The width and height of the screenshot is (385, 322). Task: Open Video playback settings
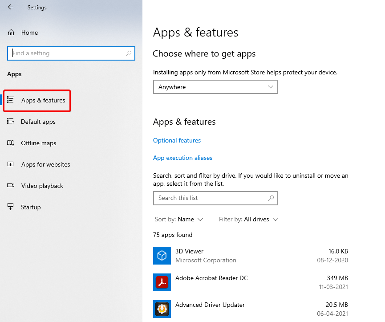coord(11,186)
